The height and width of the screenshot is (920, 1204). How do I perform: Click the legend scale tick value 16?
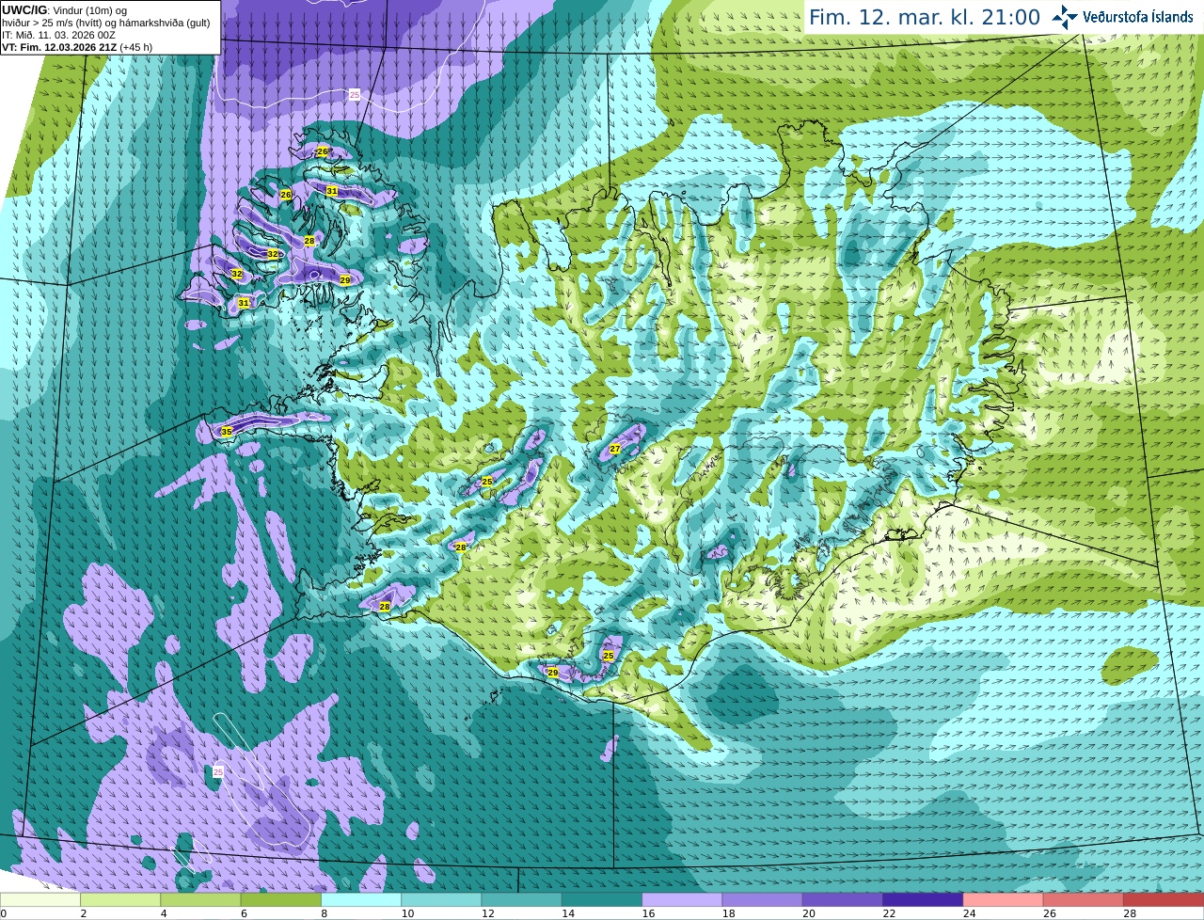click(x=647, y=913)
